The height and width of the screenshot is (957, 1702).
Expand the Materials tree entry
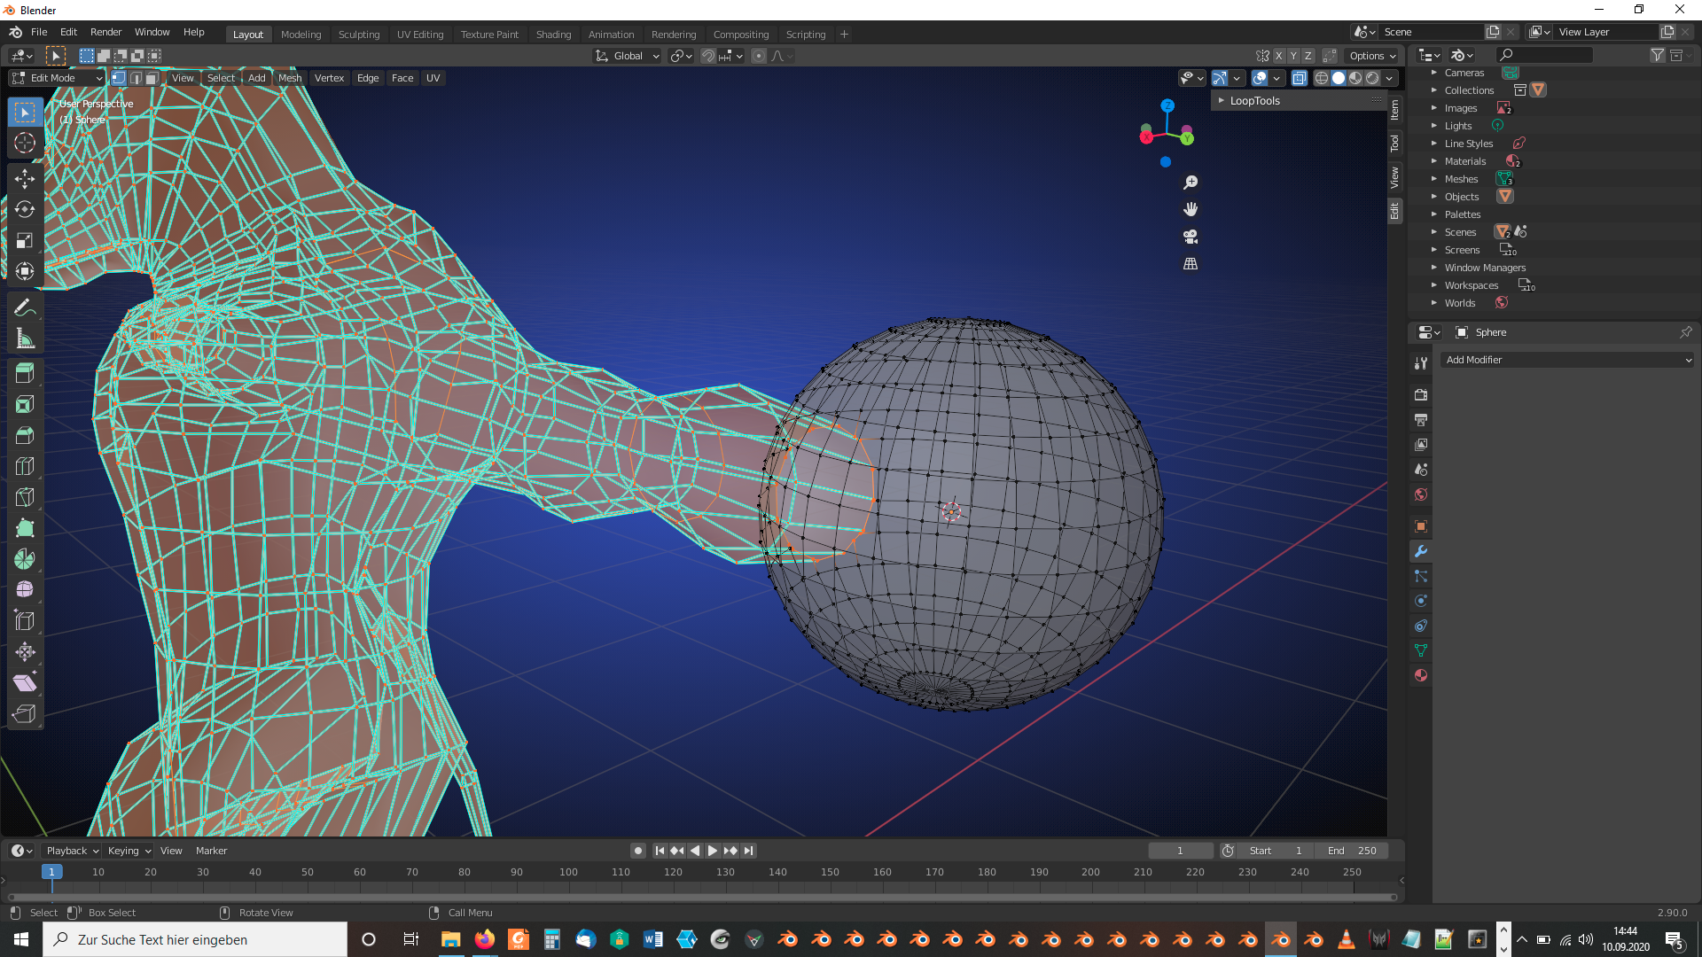tap(1433, 161)
